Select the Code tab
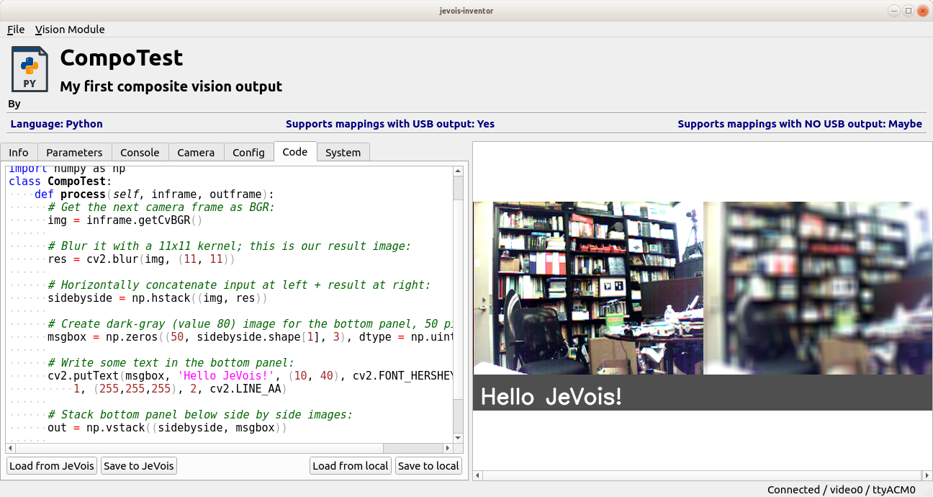The width and height of the screenshot is (933, 497). (x=295, y=152)
